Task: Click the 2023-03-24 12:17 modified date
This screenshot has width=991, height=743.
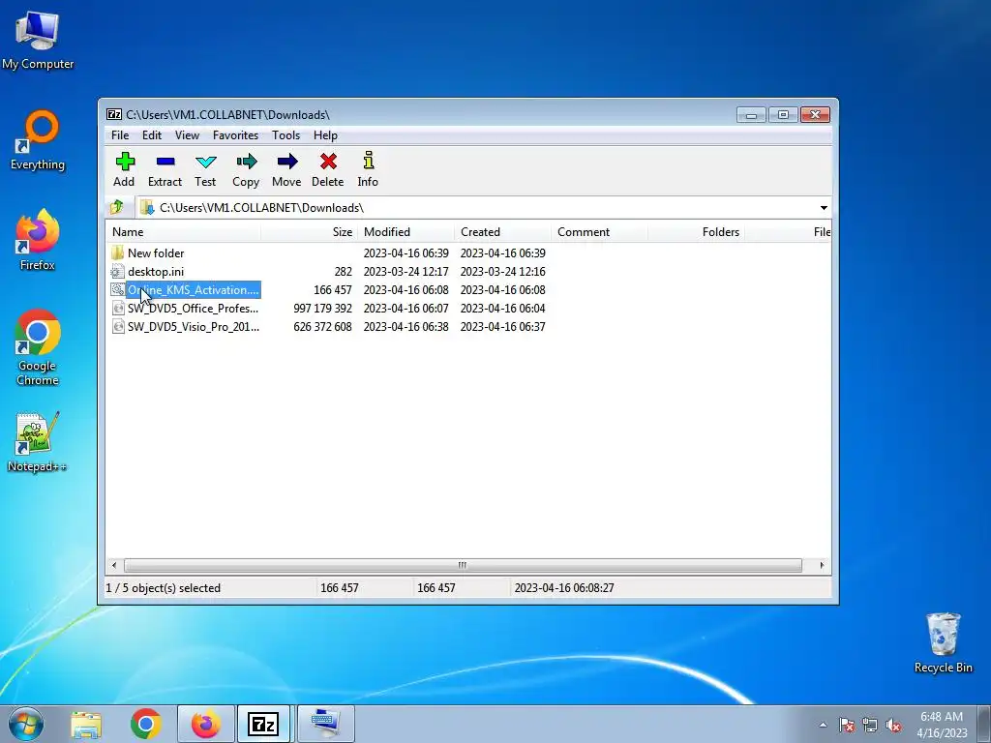Action: pyautogui.click(x=405, y=272)
